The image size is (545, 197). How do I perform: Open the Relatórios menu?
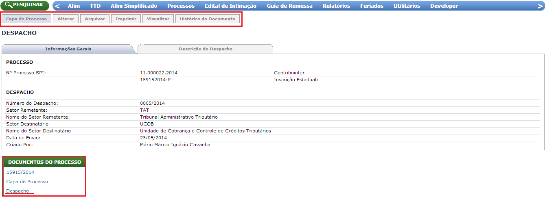[336, 6]
